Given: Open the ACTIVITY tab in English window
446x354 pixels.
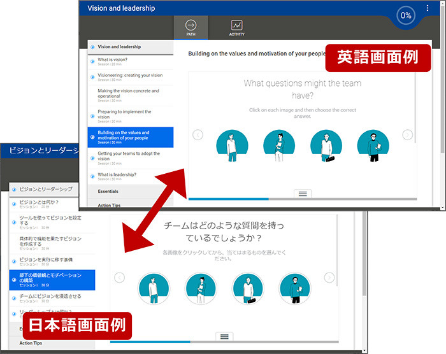Looking at the screenshot, I should point(236,27).
